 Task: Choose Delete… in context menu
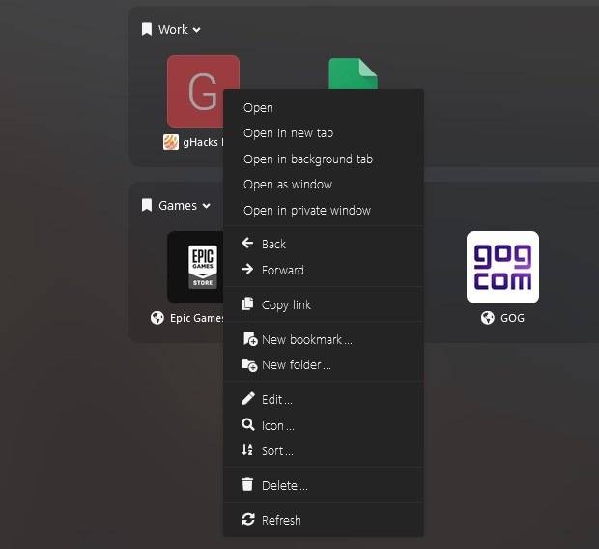click(324, 485)
